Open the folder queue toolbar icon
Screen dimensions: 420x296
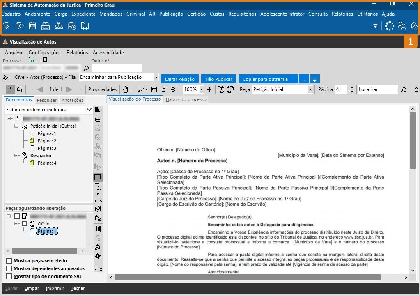tap(85, 26)
